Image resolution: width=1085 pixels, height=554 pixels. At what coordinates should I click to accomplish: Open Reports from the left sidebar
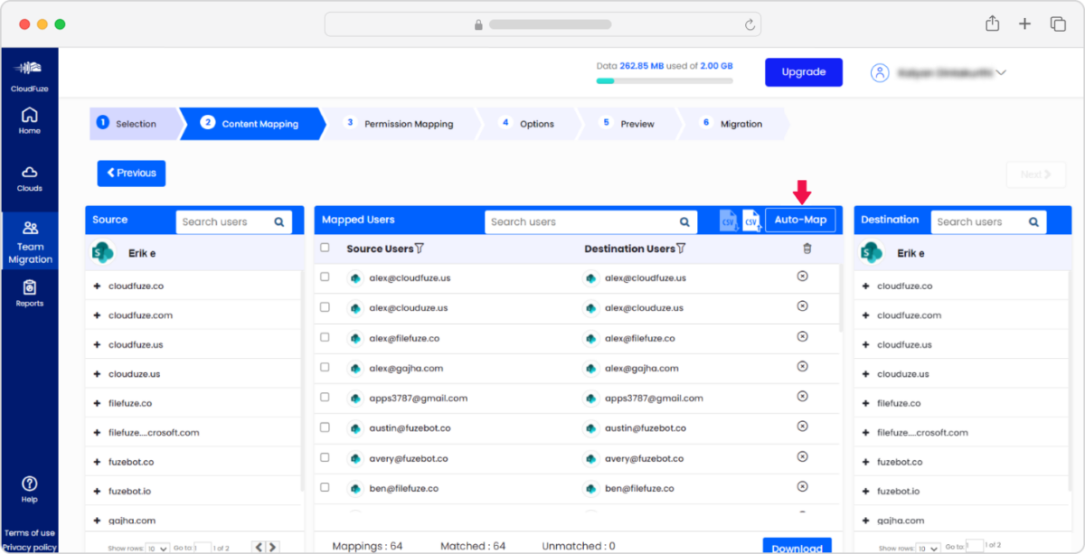[x=30, y=291]
